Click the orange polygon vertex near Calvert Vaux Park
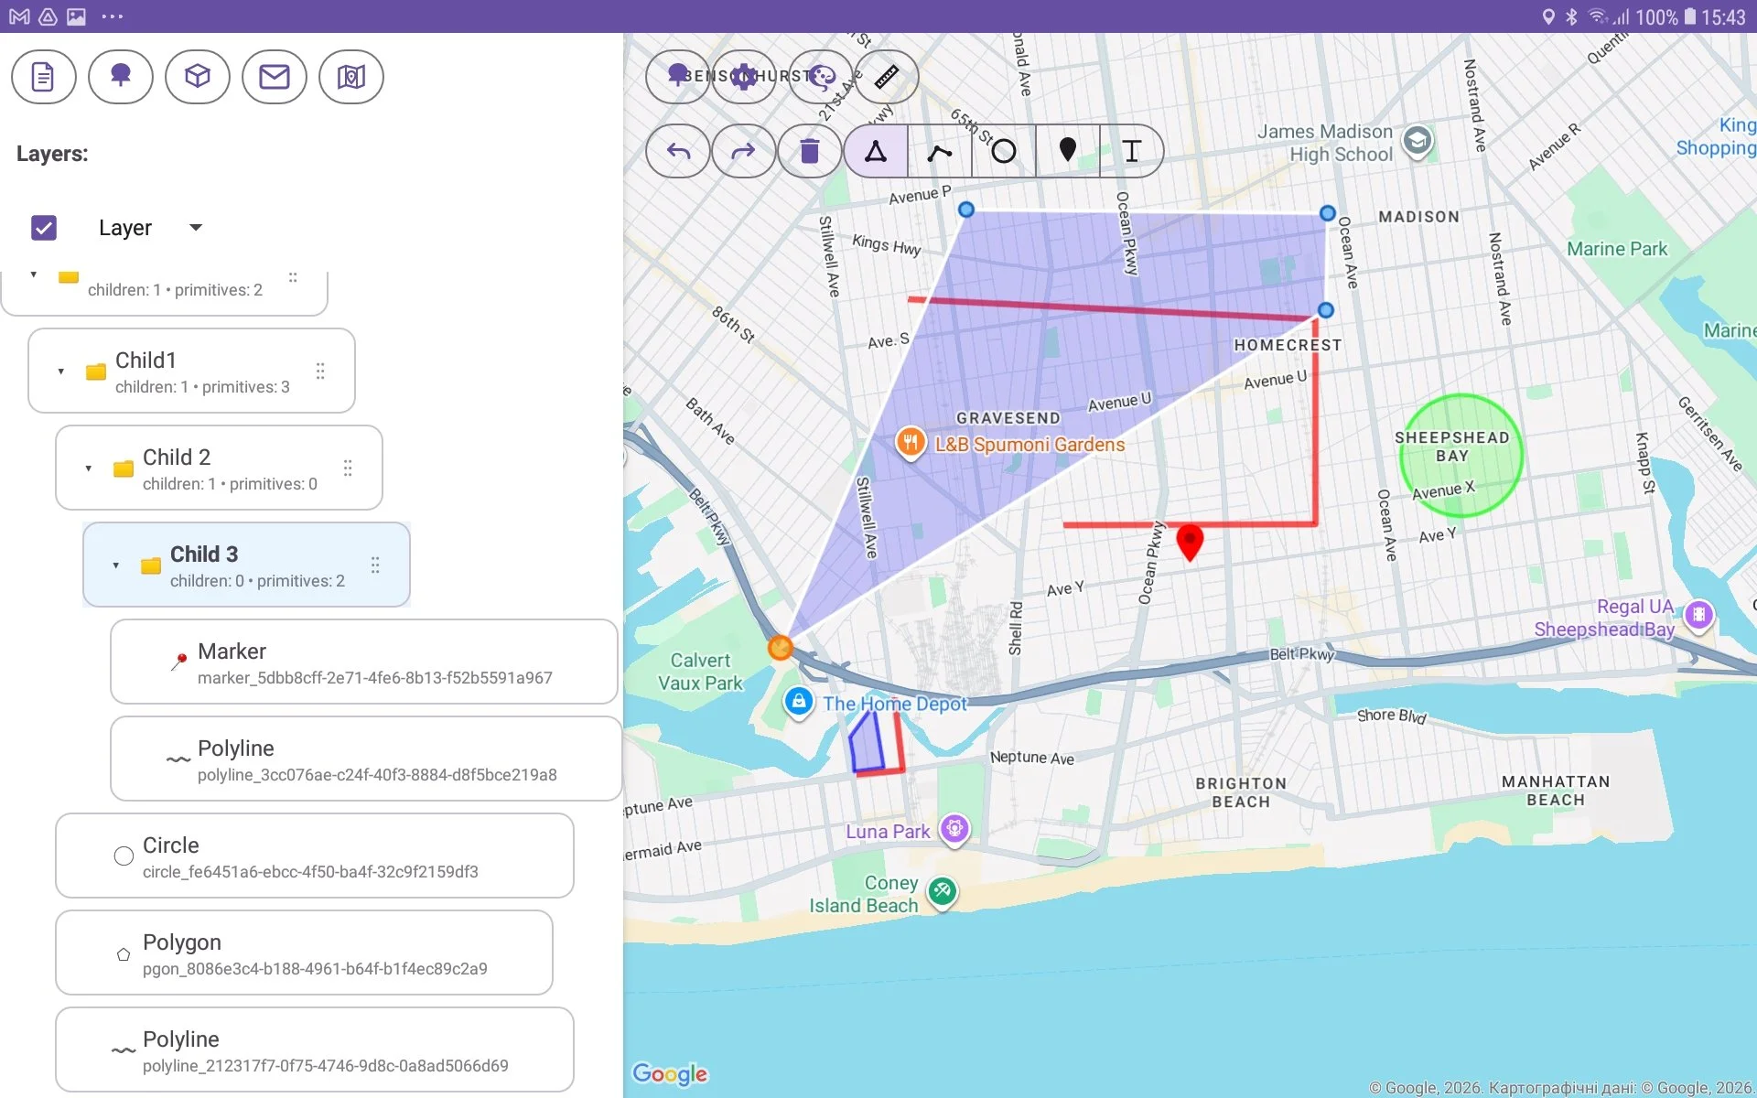Screen dimensions: 1757x1098 (780, 648)
